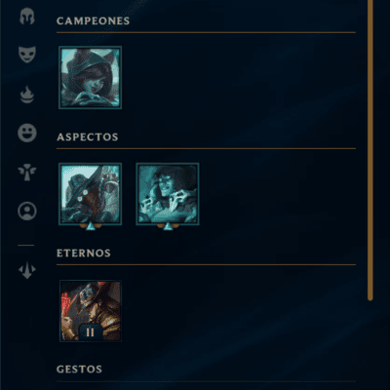Screen dimensions: 390x390
Task: Click shard triangle badge under laughing skin
Action: pos(168,226)
